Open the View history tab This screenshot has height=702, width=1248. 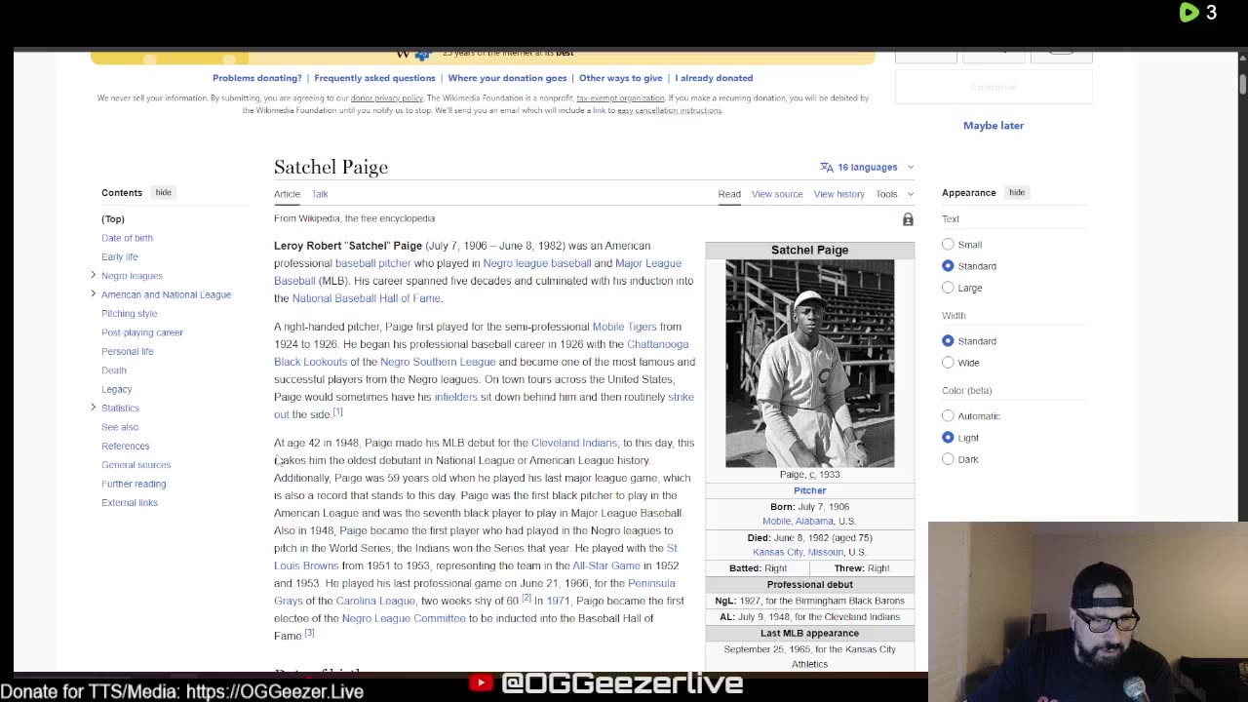[x=839, y=194]
